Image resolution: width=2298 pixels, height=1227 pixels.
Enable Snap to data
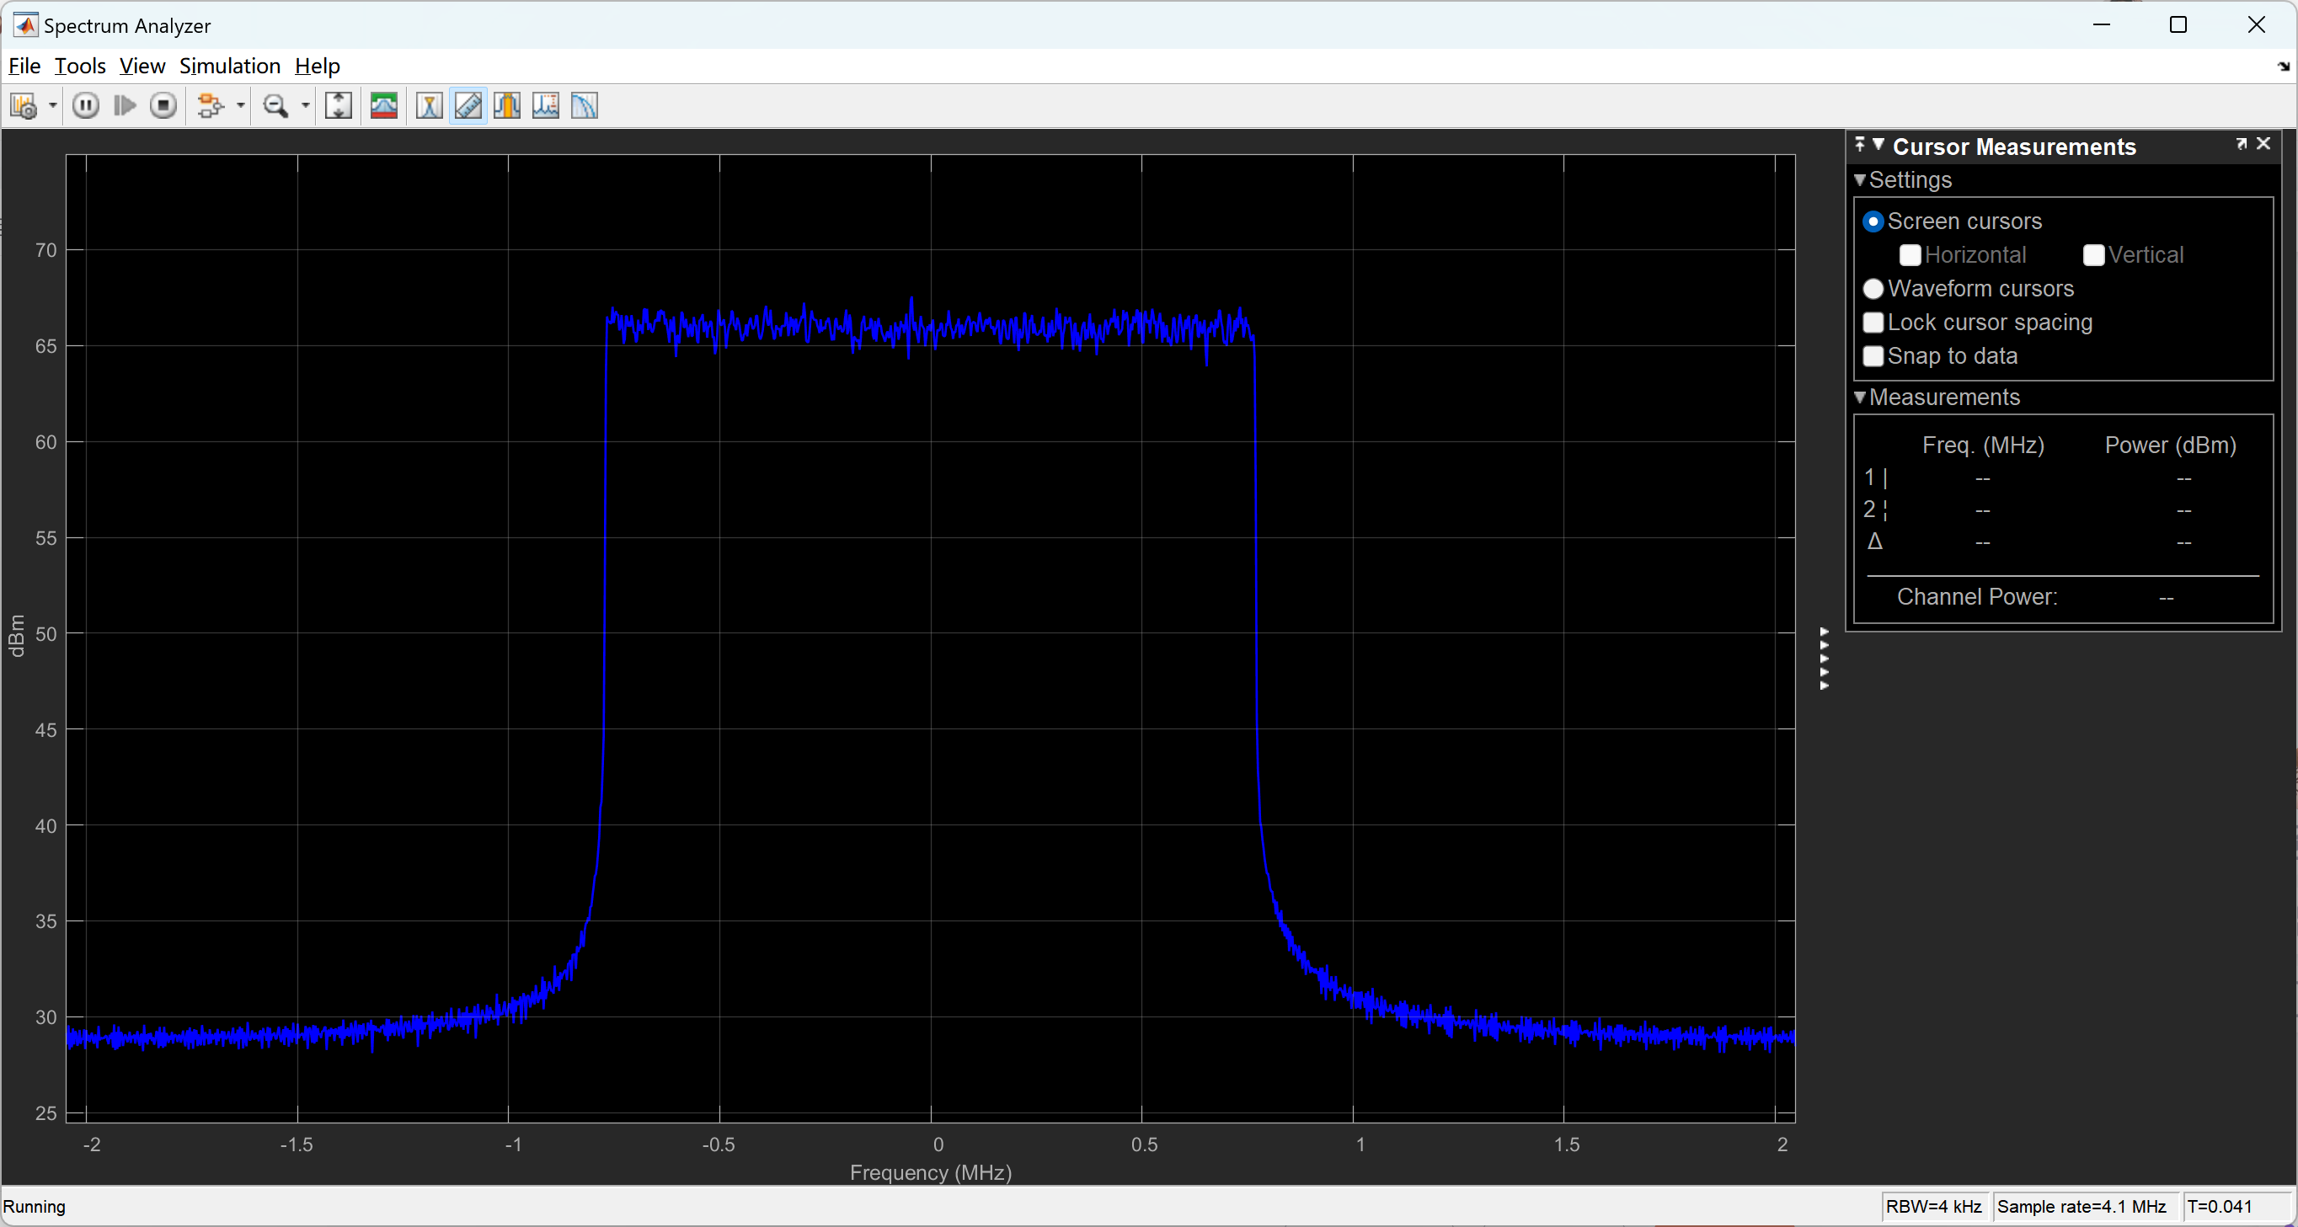[x=1873, y=357]
